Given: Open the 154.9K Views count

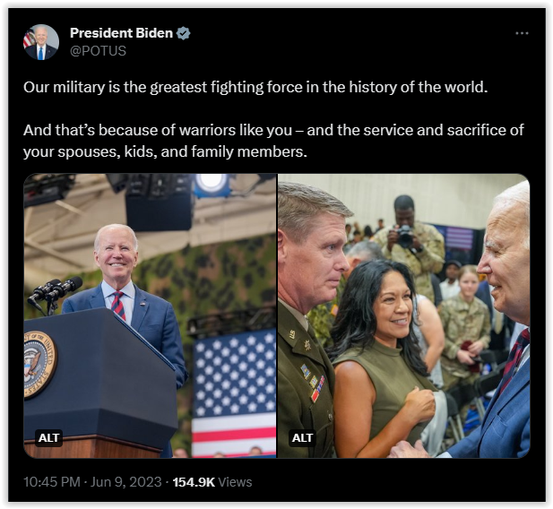Looking at the screenshot, I should pyautogui.click(x=212, y=482).
